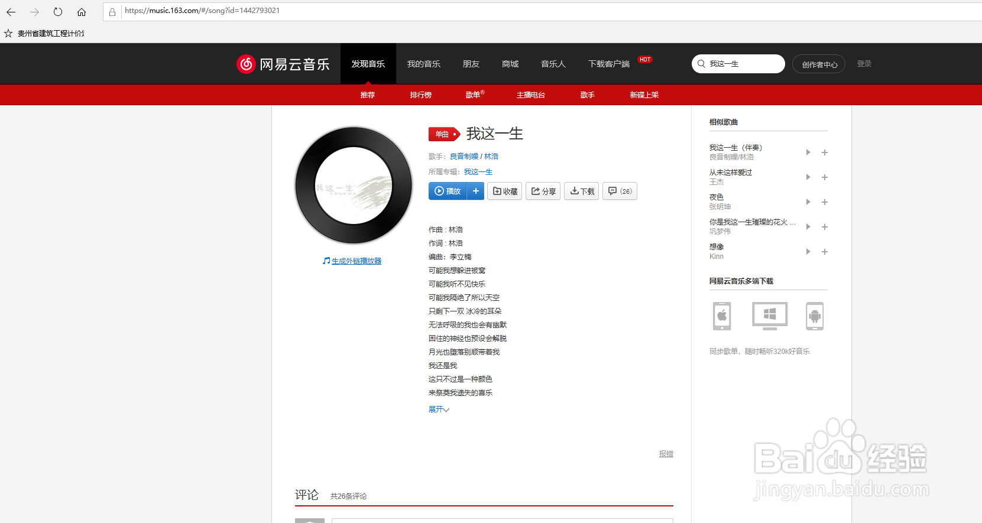Play similar song 从未这样爱过

click(x=808, y=177)
